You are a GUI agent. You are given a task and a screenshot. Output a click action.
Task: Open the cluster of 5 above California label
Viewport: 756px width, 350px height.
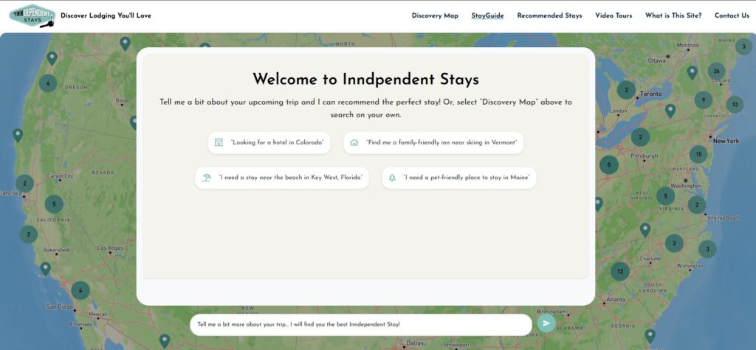[54, 204]
